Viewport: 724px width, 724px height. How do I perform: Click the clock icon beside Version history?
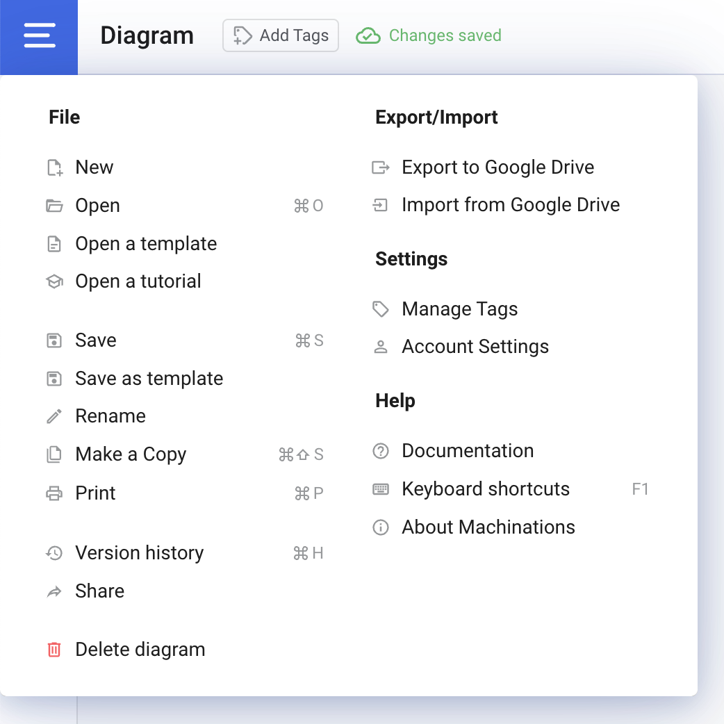click(x=54, y=553)
